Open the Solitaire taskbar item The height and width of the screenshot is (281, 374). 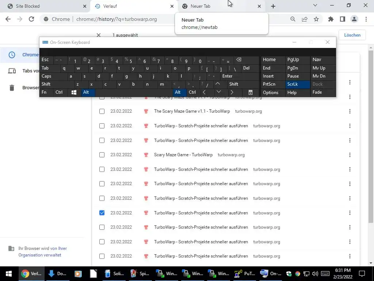(114, 274)
